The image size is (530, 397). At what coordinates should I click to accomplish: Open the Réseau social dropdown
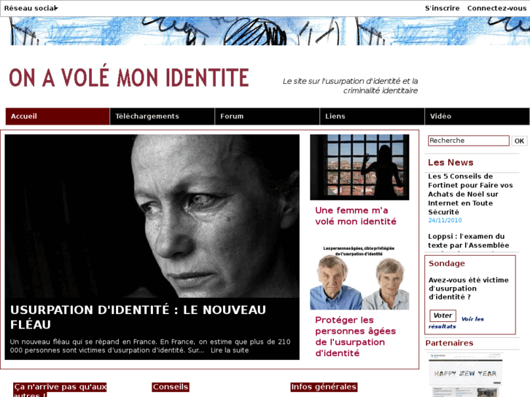31,8
